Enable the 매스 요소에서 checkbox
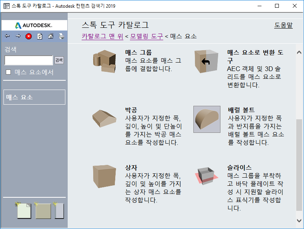304x229 pixels. (9, 72)
